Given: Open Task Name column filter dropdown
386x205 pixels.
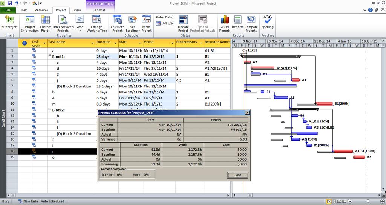Looking at the screenshot, I should tap(93, 43).
